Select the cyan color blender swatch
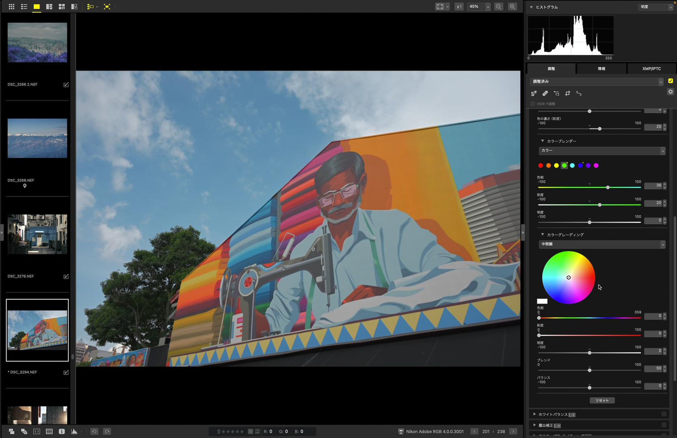 coord(572,165)
